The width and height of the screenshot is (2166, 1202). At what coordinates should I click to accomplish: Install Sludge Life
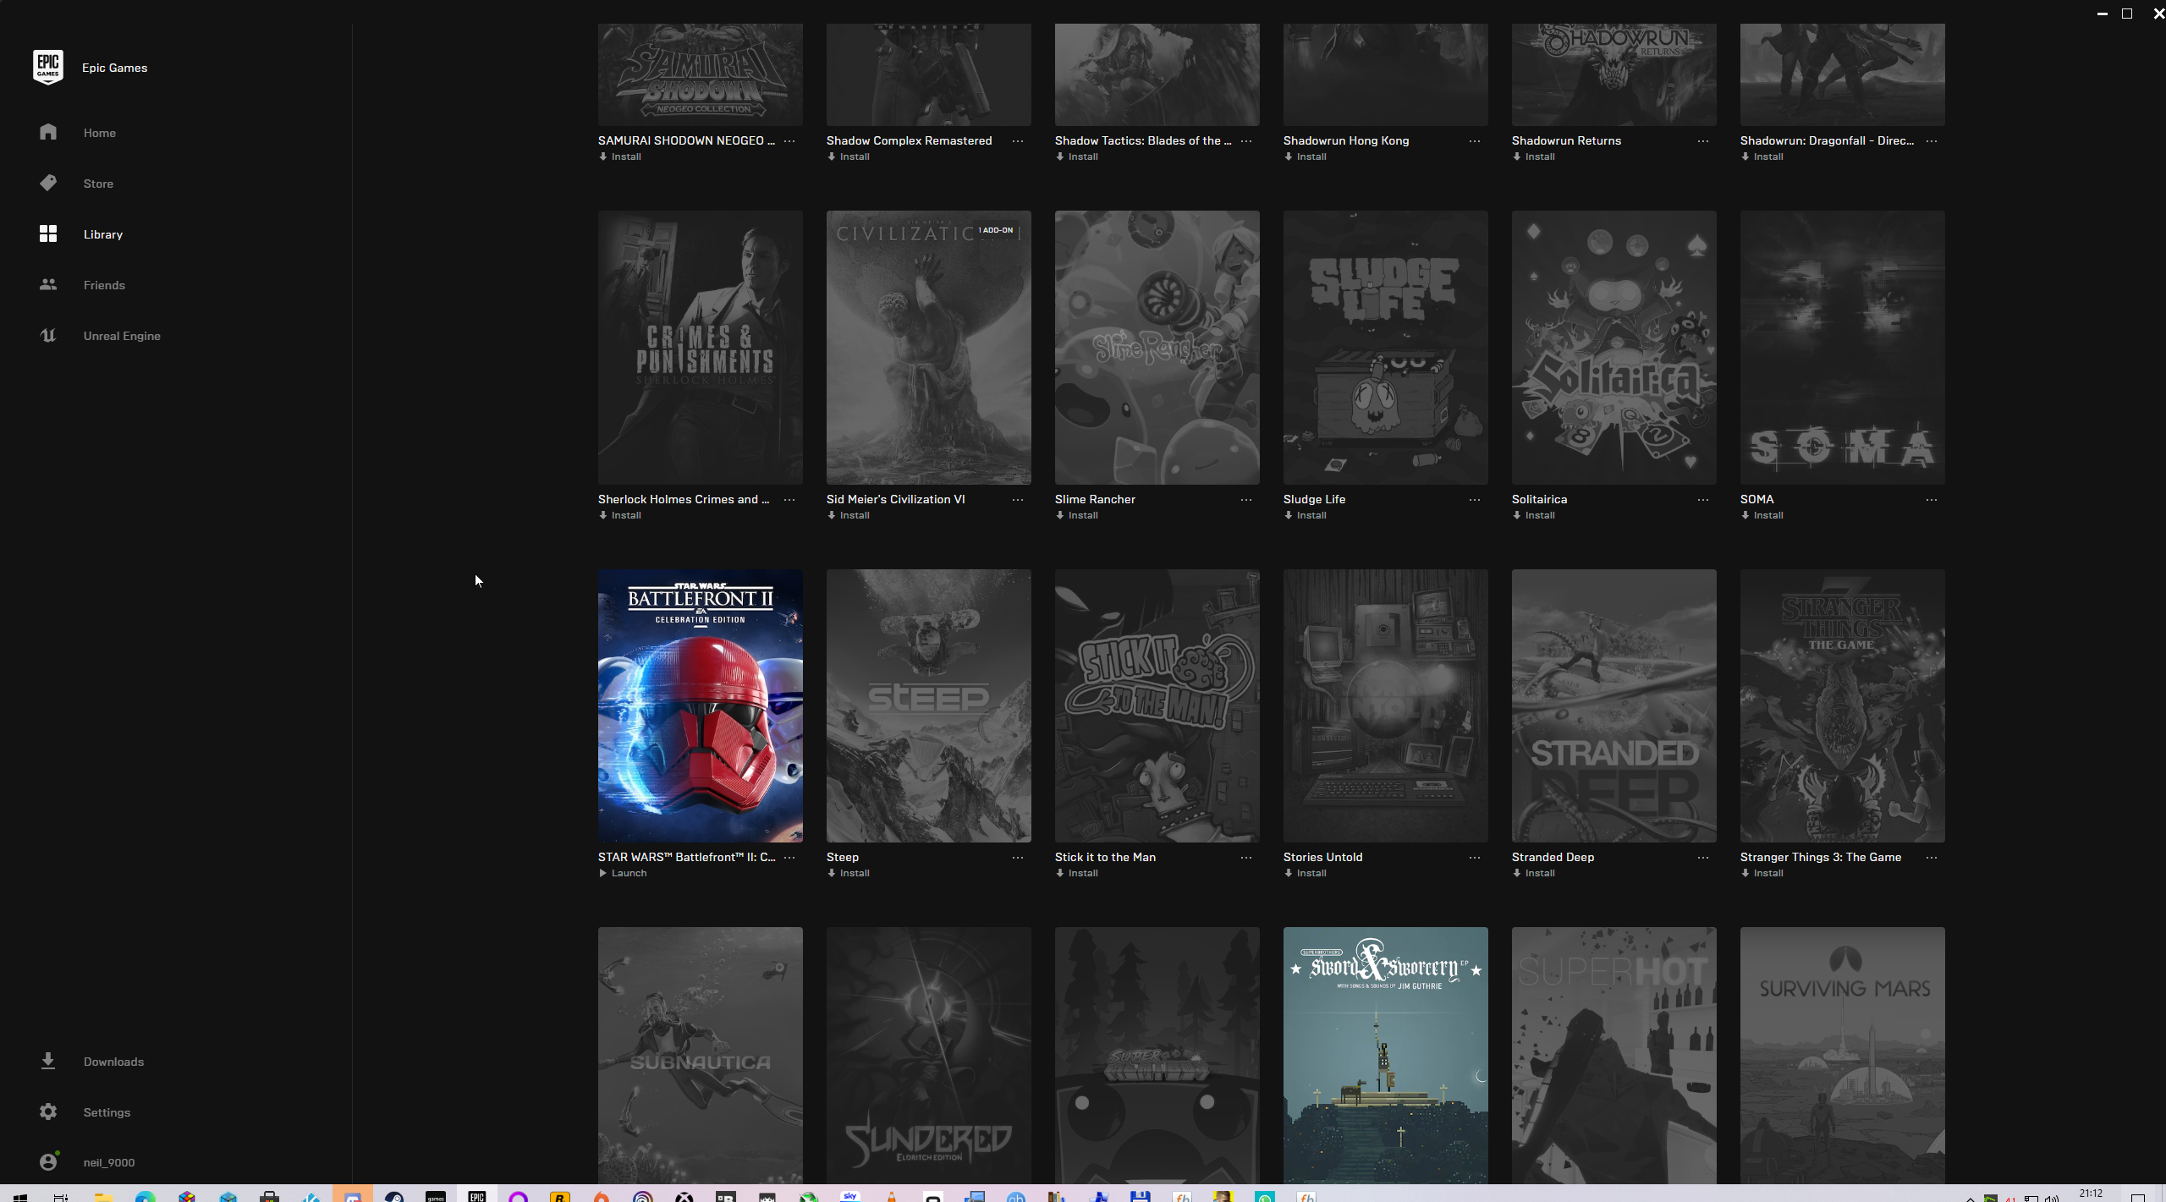click(1305, 515)
